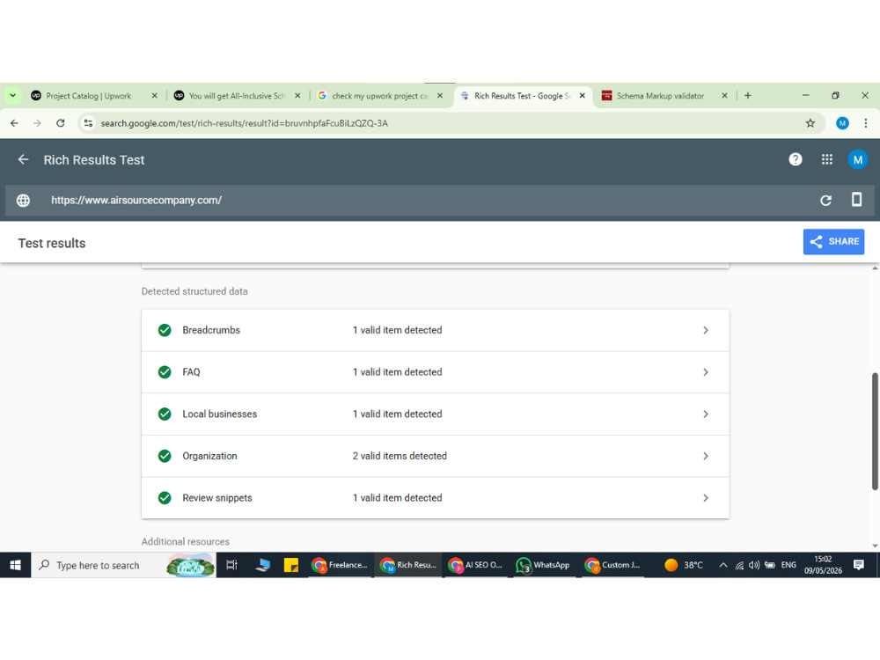Click the Type here to search box
This screenshot has width=880, height=660.
(123, 565)
